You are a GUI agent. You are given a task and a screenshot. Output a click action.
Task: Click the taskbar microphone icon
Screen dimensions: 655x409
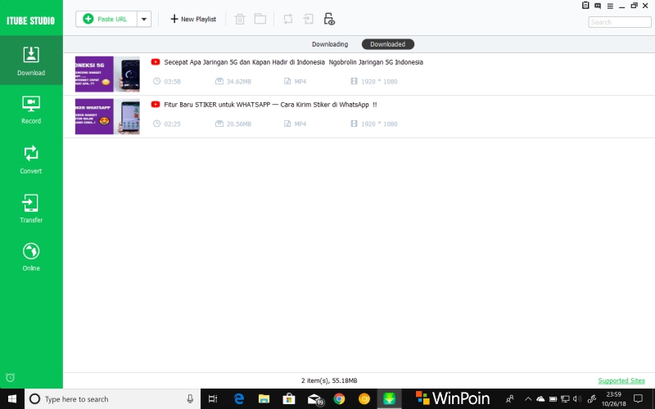click(190, 399)
